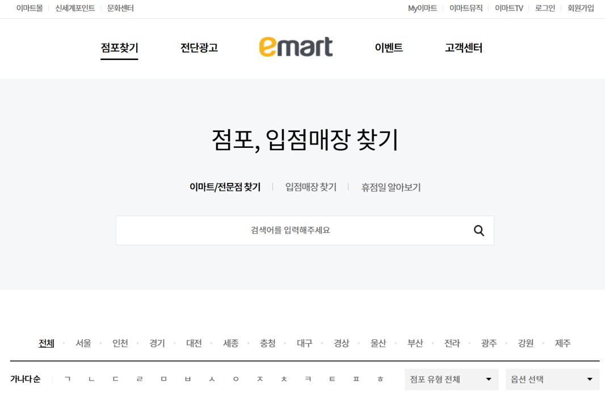The width and height of the screenshot is (605, 397).
Task: Open the 점포찾기 menu
Action: click(119, 48)
